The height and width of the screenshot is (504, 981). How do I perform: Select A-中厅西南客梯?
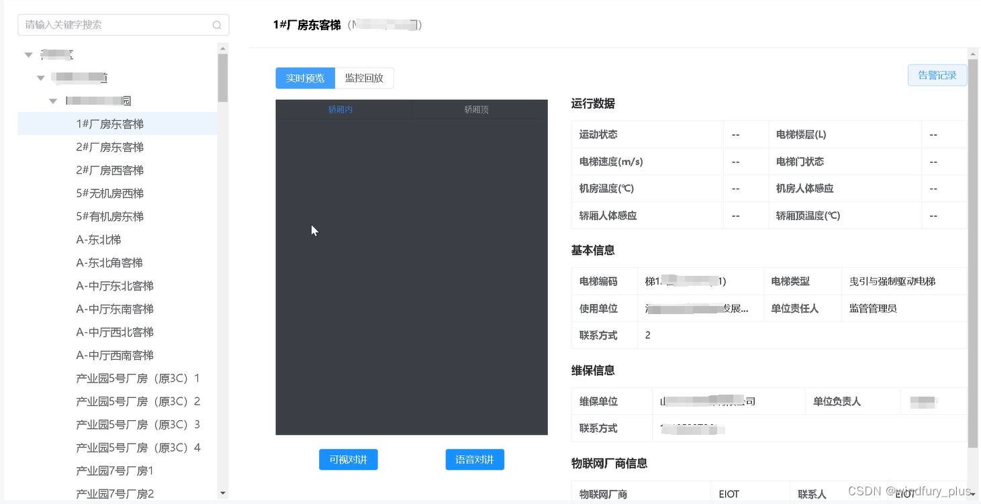115,356
